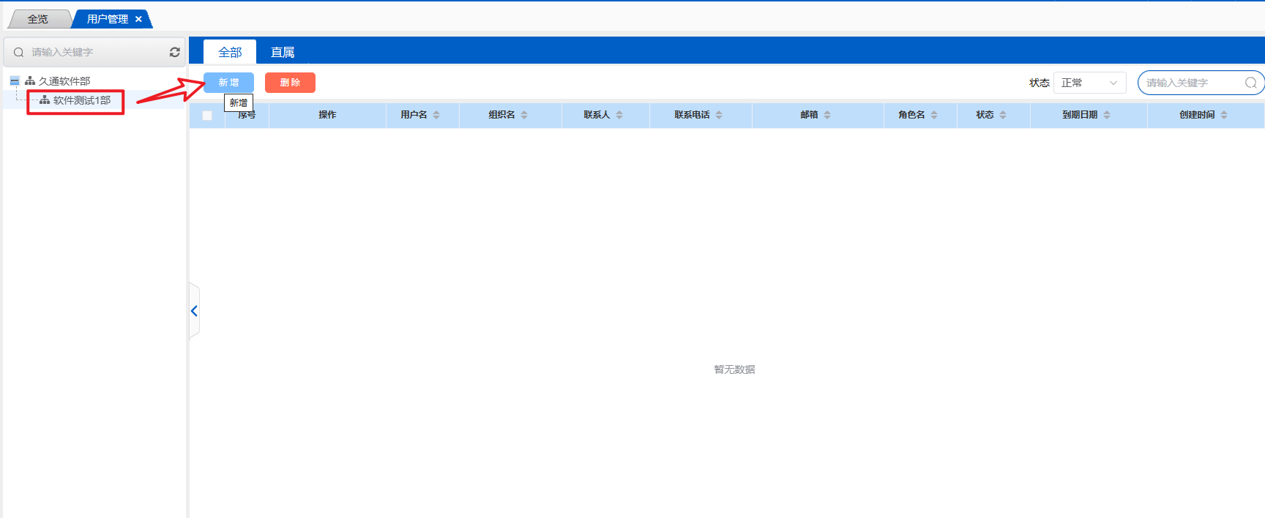Switch to the 全部 sub-tab
Viewport: 1265px width, 518px height.
pos(230,52)
